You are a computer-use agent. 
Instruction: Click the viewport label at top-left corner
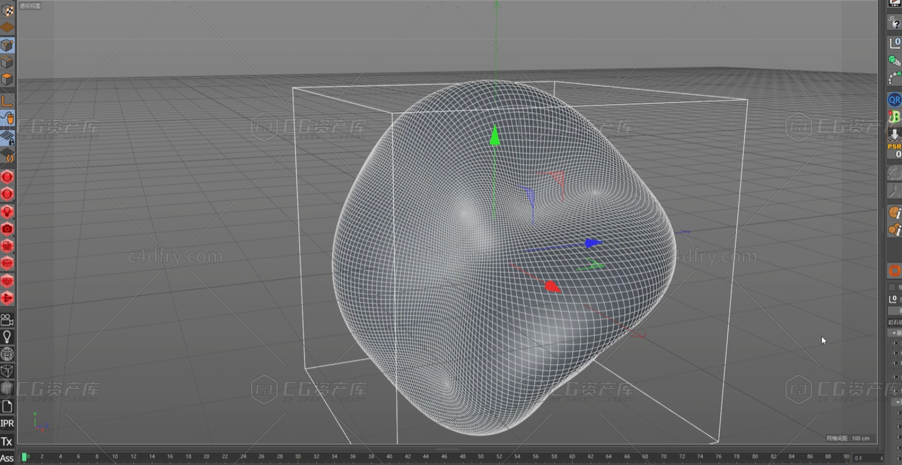pyautogui.click(x=30, y=6)
